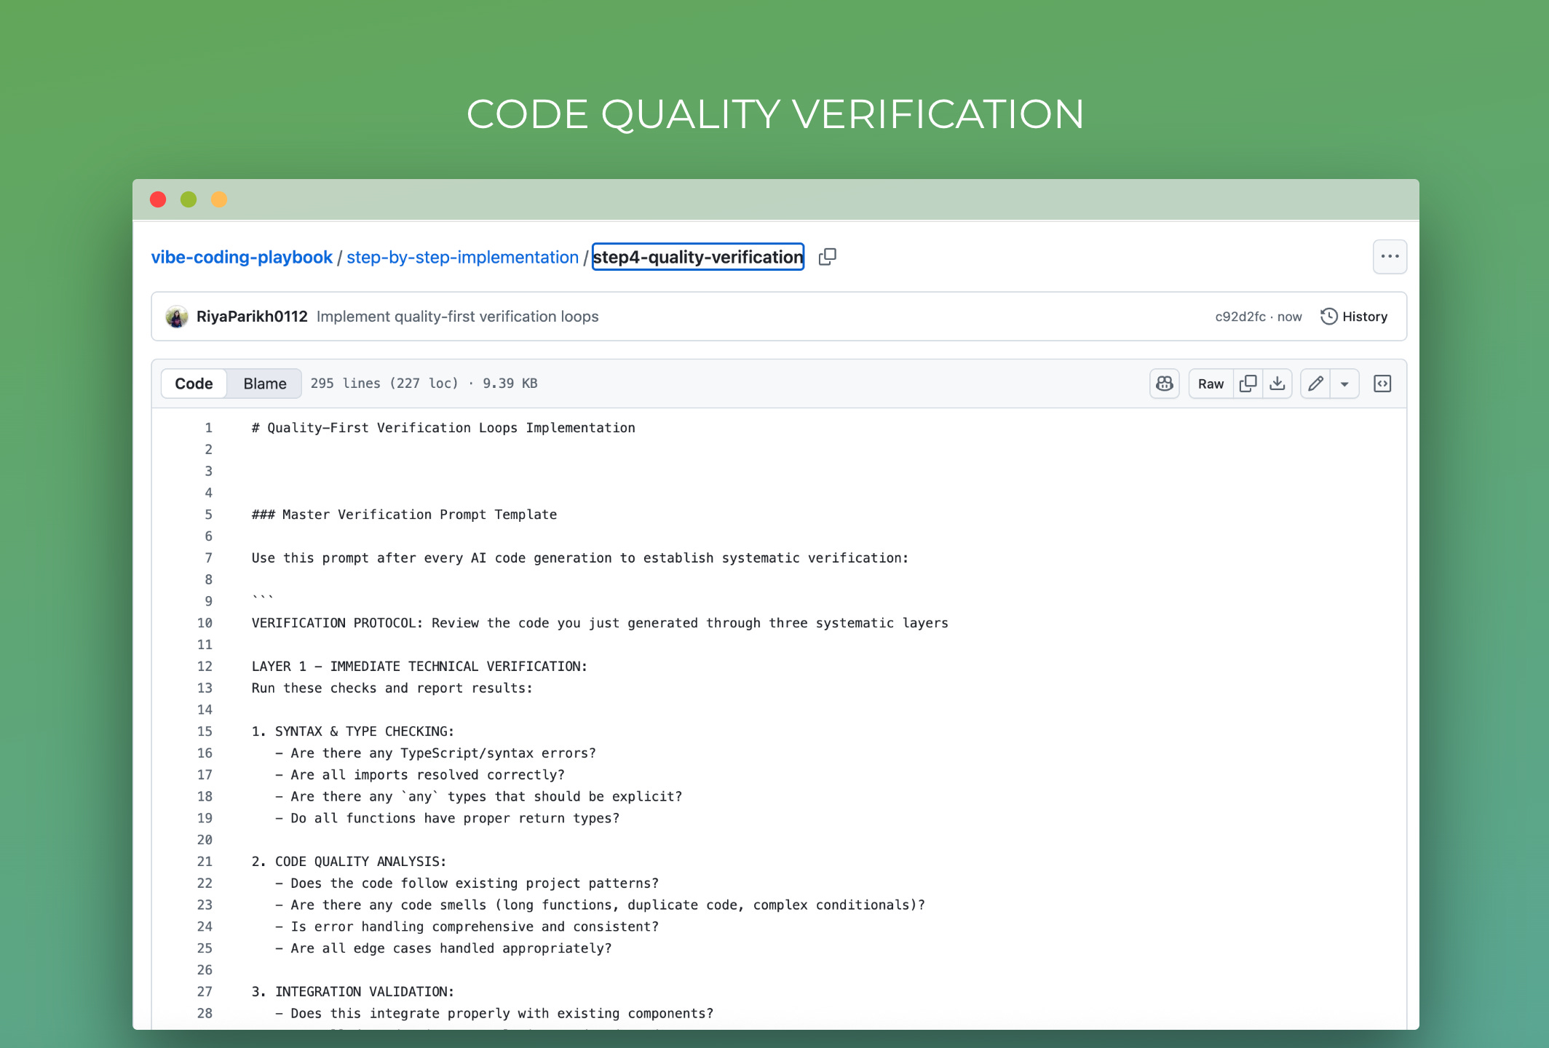Click line number 12 in gutter
Image resolution: width=1549 pixels, height=1048 pixels.
tap(205, 667)
